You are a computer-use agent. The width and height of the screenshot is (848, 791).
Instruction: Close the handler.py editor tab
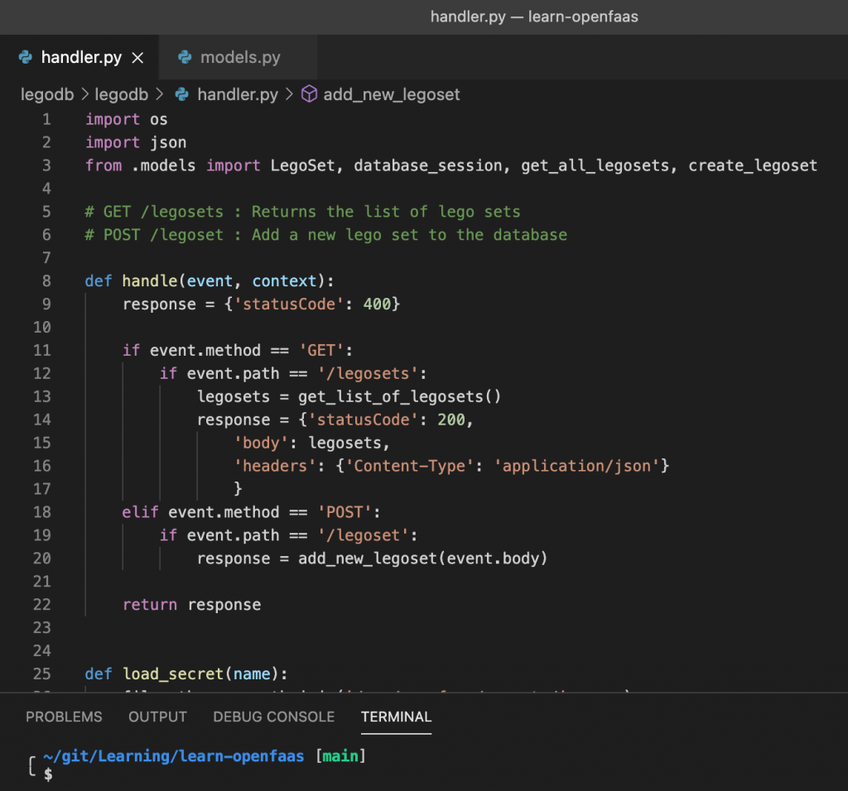click(138, 58)
